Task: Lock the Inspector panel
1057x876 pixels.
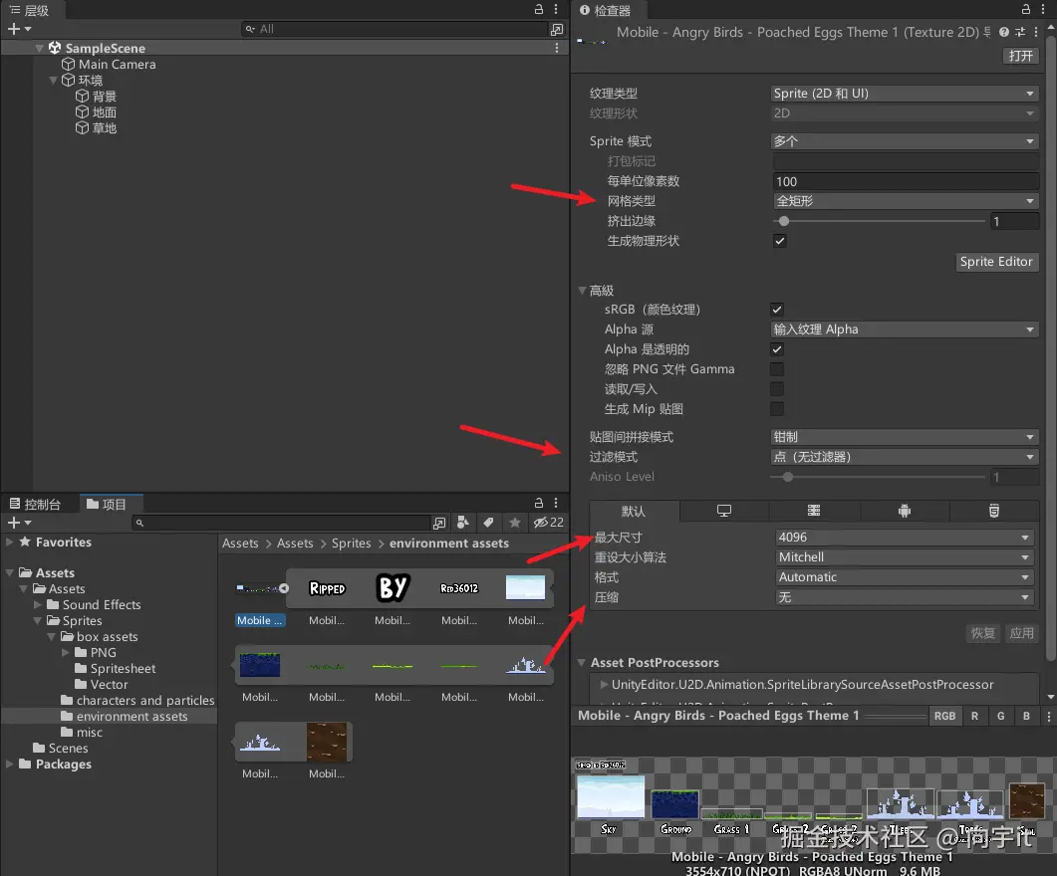Action: [x=1025, y=9]
